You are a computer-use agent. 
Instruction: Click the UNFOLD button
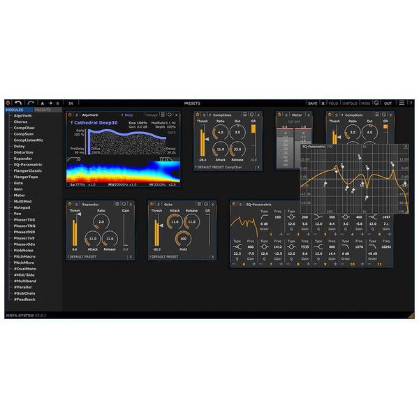click(x=350, y=103)
